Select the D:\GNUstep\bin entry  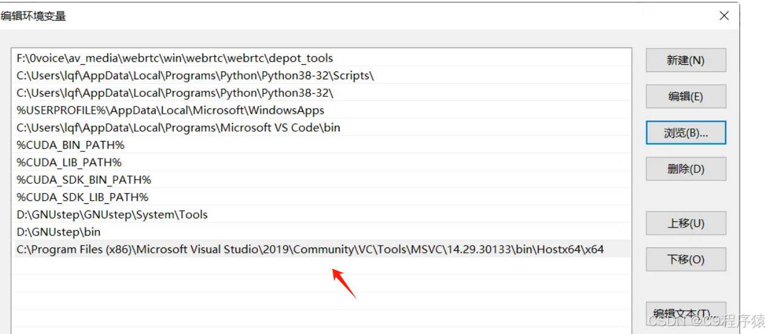[x=323, y=232]
